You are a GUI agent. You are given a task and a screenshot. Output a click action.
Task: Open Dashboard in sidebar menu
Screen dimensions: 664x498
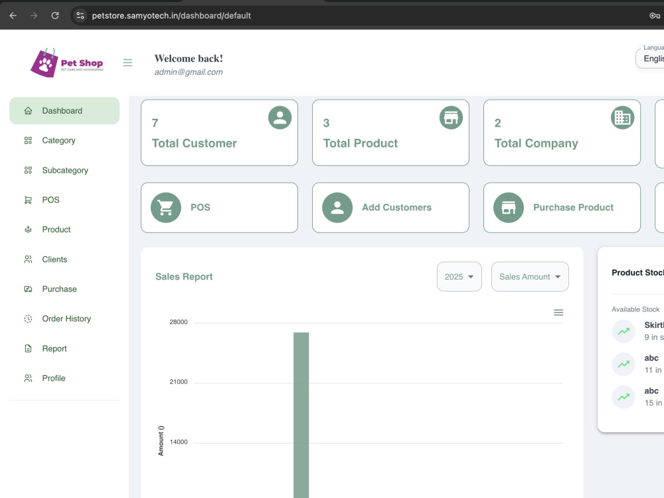coord(64,110)
